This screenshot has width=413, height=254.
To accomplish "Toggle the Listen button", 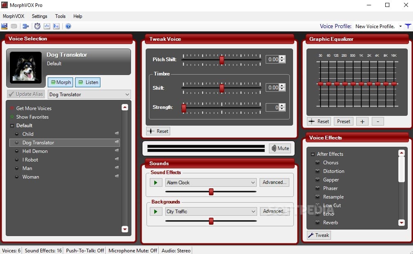I will point(88,82).
